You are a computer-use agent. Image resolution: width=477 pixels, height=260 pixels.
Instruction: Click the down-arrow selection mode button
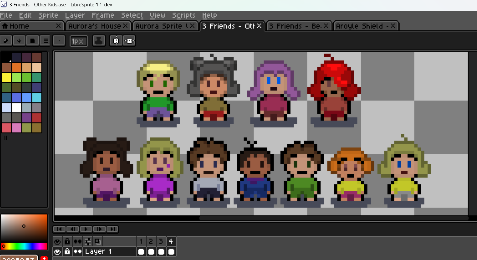(19, 41)
